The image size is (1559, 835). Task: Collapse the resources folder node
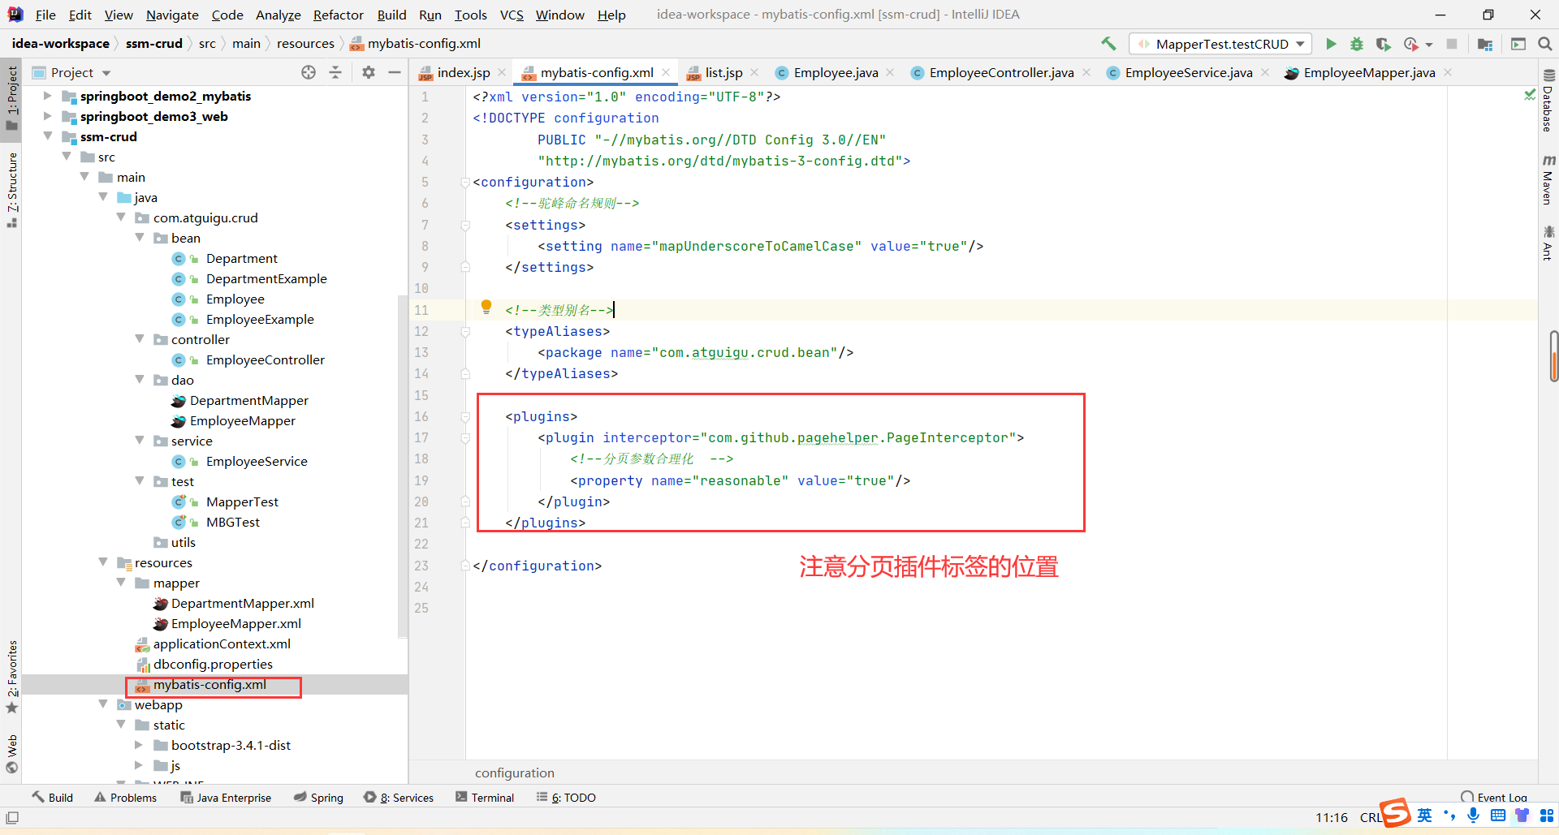(x=102, y=562)
